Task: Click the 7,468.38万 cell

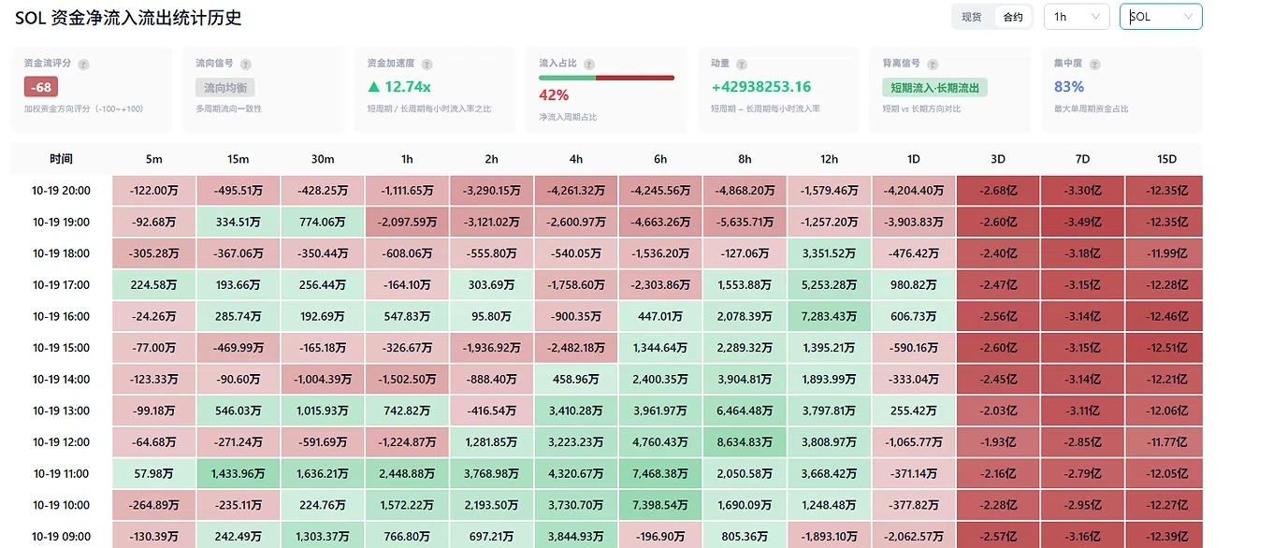Action: click(x=660, y=474)
